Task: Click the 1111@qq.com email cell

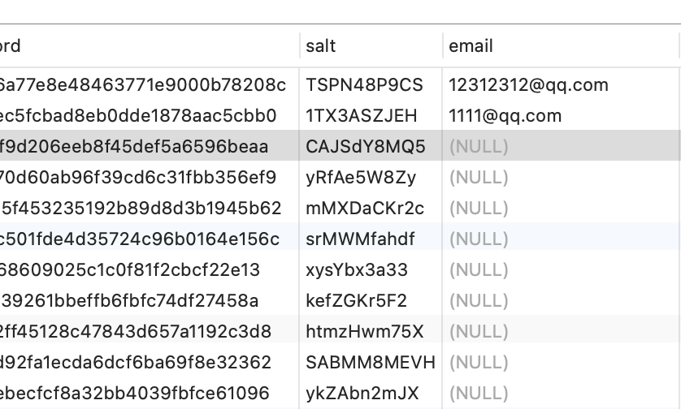Action: pyautogui.click(x=505, y=115)
